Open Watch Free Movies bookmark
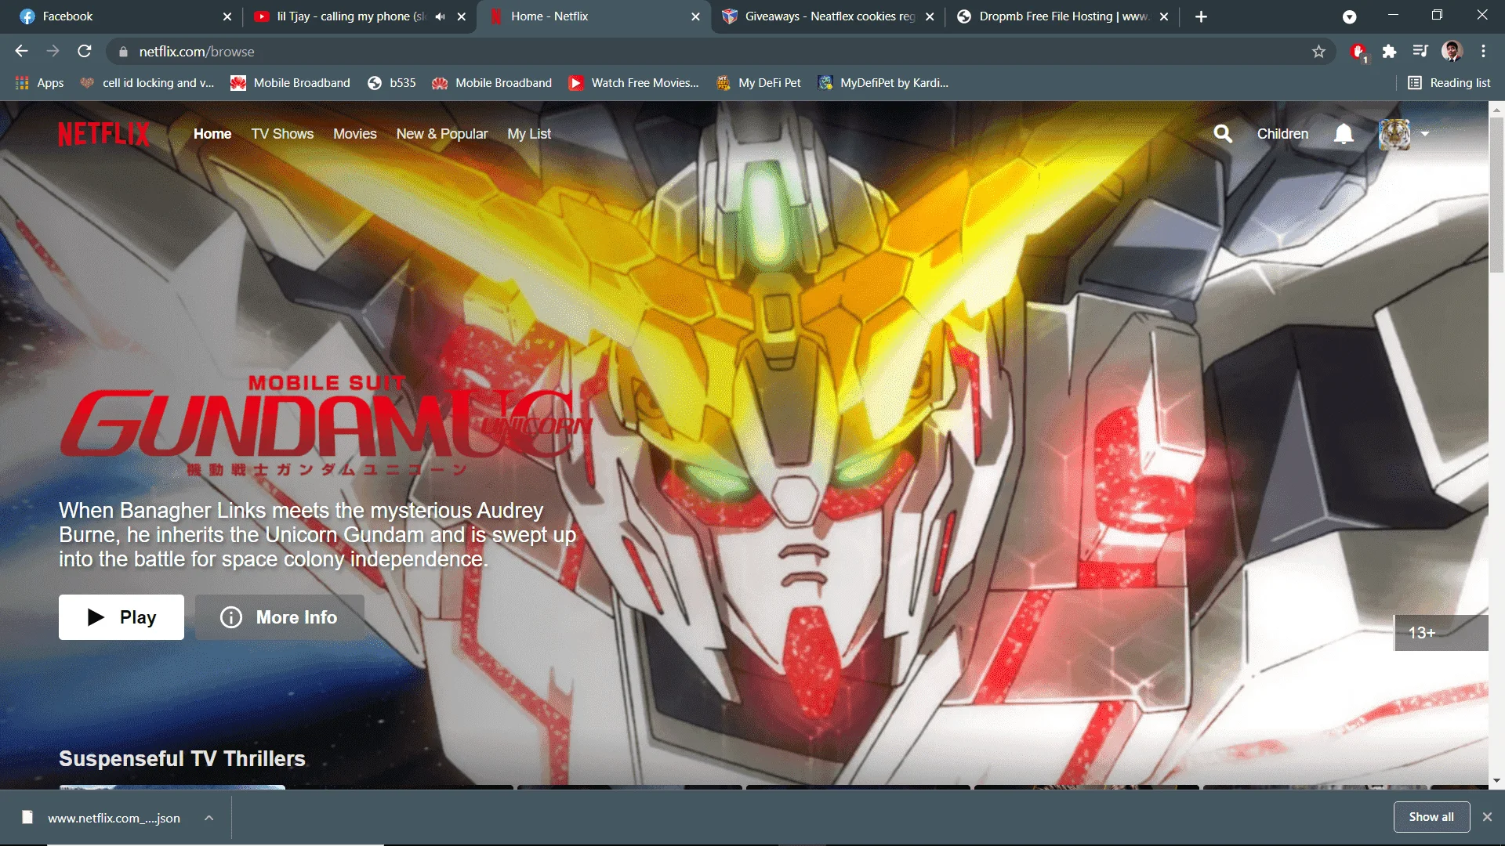Viewport: 1505px width, 846px height. pos(633,83)
